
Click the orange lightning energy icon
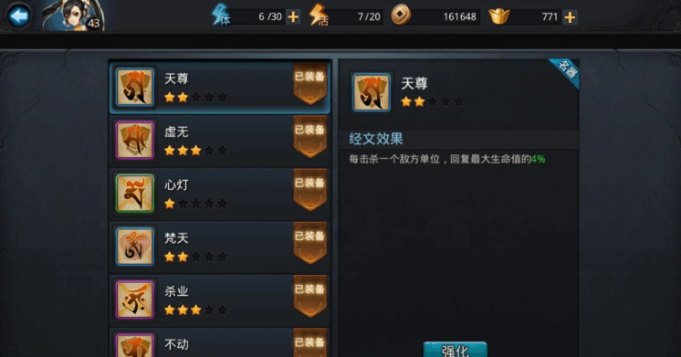click(319, 16)
